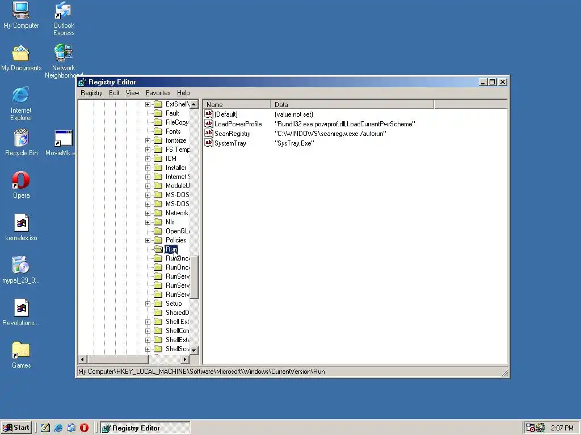Expand the Network key

click(148, 213)
